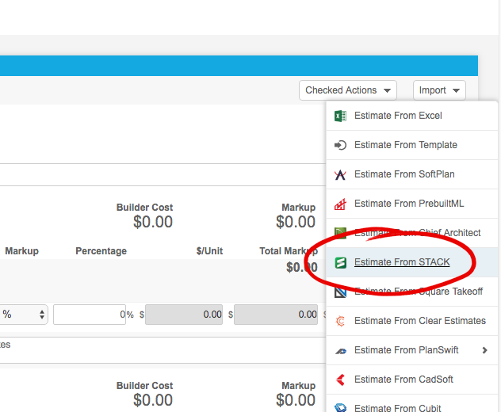Expand the PlanSwift submenu chevron

[484, 350]
